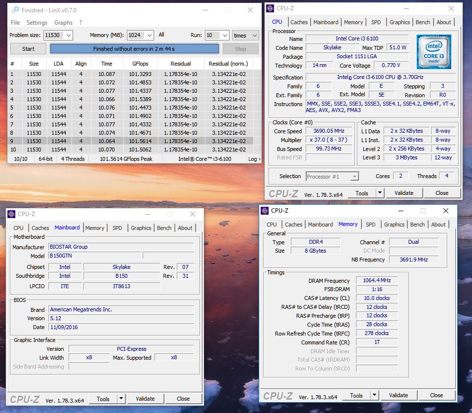Click the CPU-Z icon in the Mainboard window title
The image size is (472, 413).
click(11, 214)
